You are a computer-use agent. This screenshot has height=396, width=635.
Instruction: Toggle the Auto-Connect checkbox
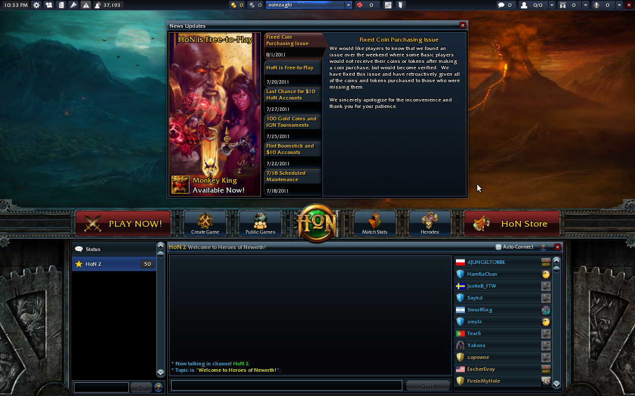(499, 247)
